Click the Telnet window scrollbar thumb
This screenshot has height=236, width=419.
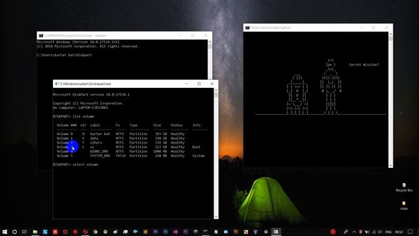390,39
